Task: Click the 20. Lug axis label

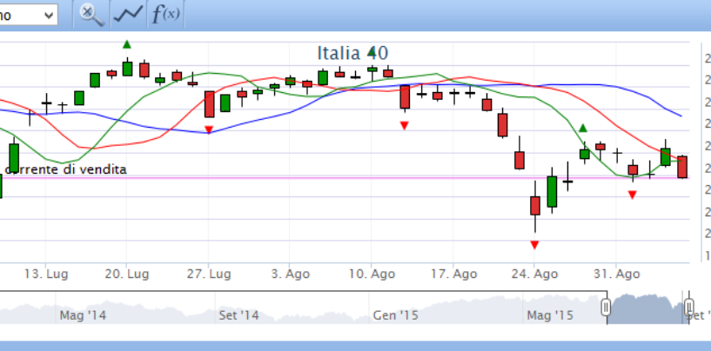Action: (x=127, y=274)
